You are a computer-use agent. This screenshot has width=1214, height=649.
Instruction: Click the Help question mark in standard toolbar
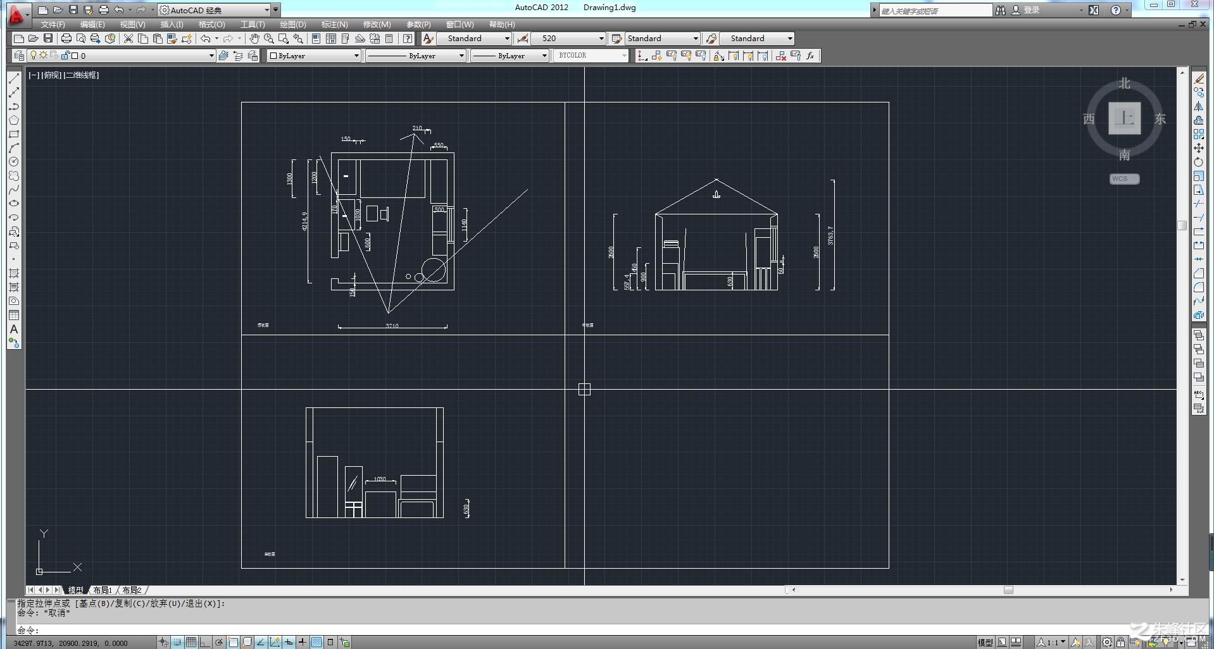click(408, 39)
